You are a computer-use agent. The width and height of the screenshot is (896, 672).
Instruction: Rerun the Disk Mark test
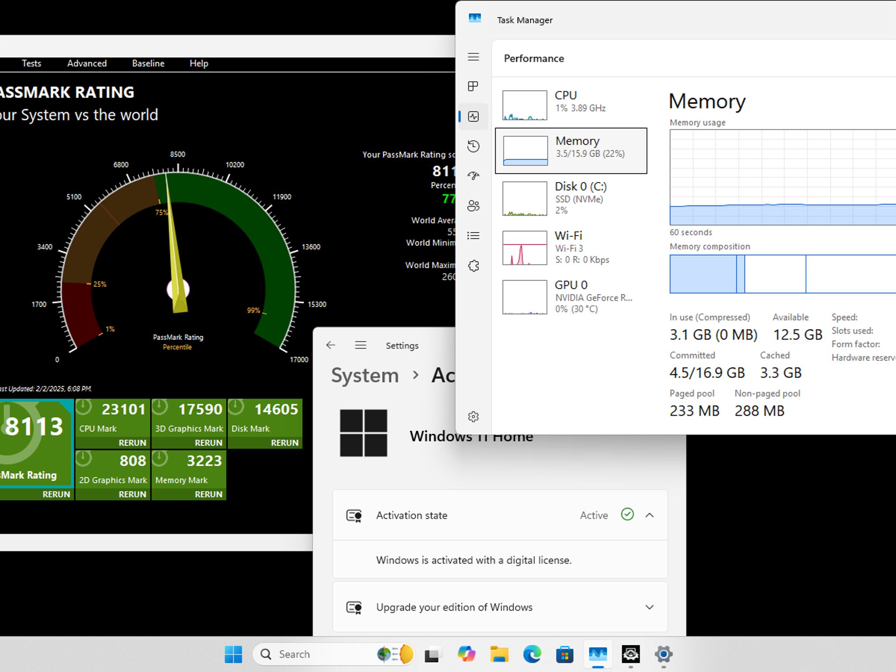click(x=284, y=443)
